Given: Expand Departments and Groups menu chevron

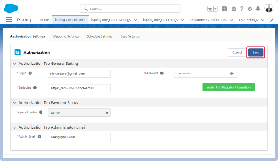Looking at the screenshot, I should (232, 20).
